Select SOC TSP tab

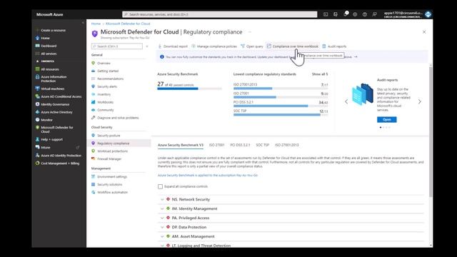[262, 145]
